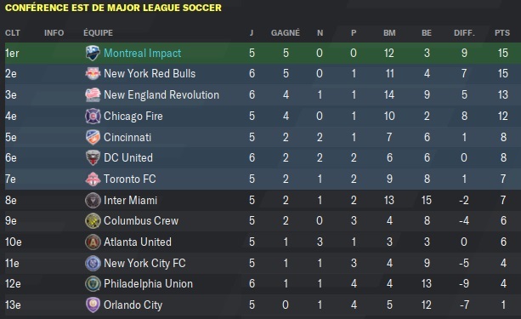Click the DC United shield icon
The height and width of the screenshot is (319, 521).
pos(93,157)
